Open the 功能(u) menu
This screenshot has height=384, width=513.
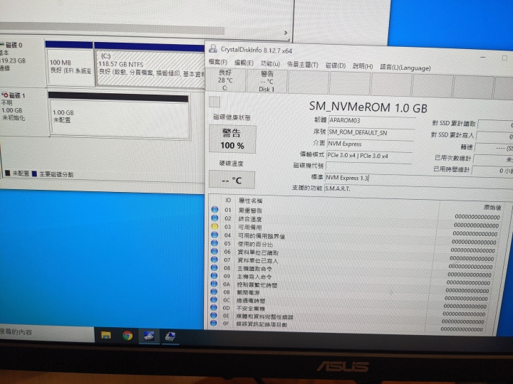pos(270,64)
